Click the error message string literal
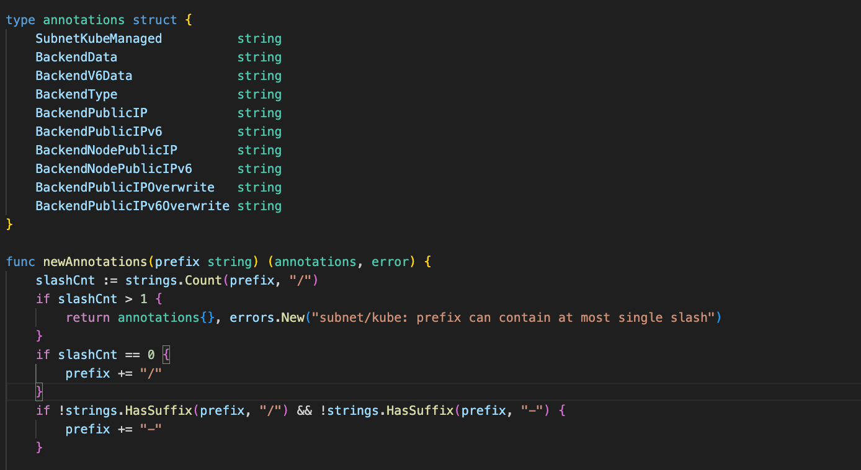 [x=514, y=317]
